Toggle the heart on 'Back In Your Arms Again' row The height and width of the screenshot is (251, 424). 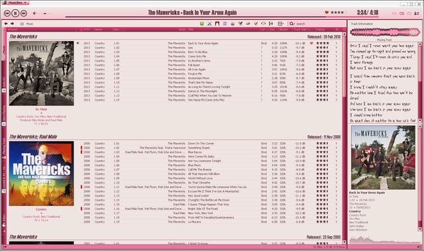coord(311,43)
